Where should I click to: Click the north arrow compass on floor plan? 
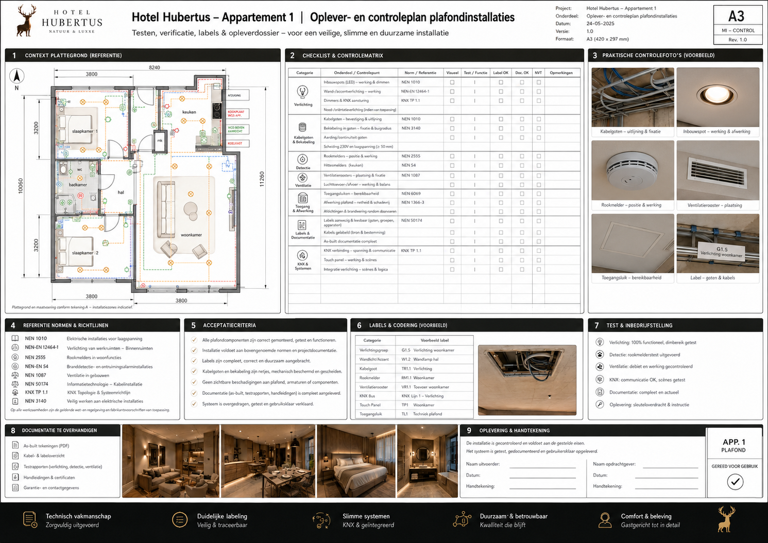coord(17,76)
